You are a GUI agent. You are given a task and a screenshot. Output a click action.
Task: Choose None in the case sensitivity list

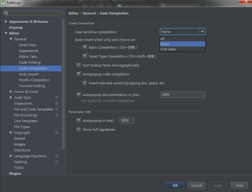pos(183,44)
